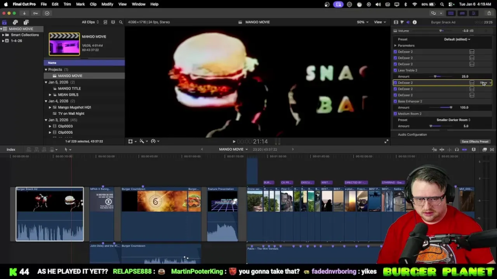The width and height of the screenshot is (497, 279).
Task: Click the Name column header
Action: click(x=84, y=63)
